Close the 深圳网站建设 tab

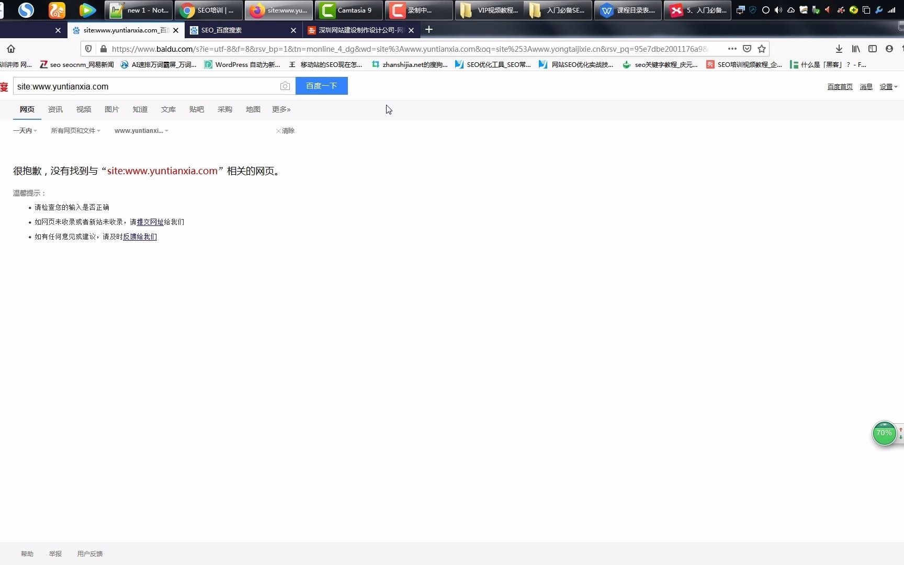411,30
